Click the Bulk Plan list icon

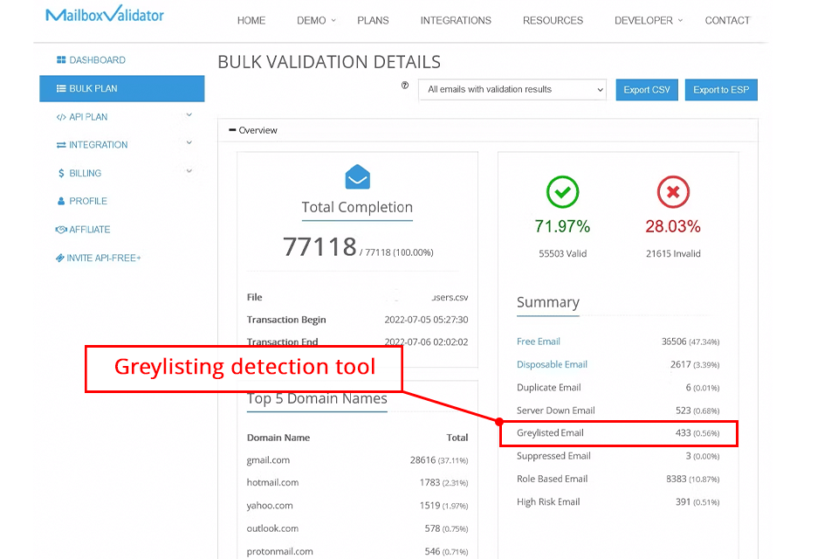pyautogui.click(x=61, y=89)
